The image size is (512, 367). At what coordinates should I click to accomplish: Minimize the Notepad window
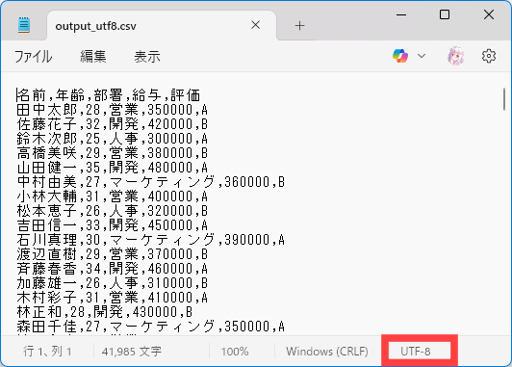[x=401, y=14]
